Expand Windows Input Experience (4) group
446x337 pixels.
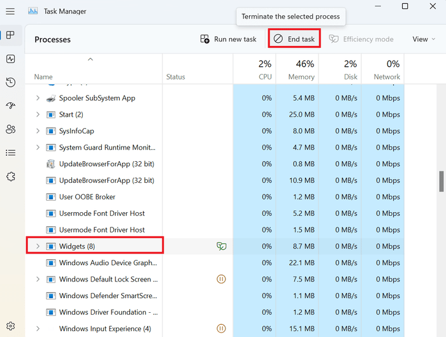click(x=38, y=329)
